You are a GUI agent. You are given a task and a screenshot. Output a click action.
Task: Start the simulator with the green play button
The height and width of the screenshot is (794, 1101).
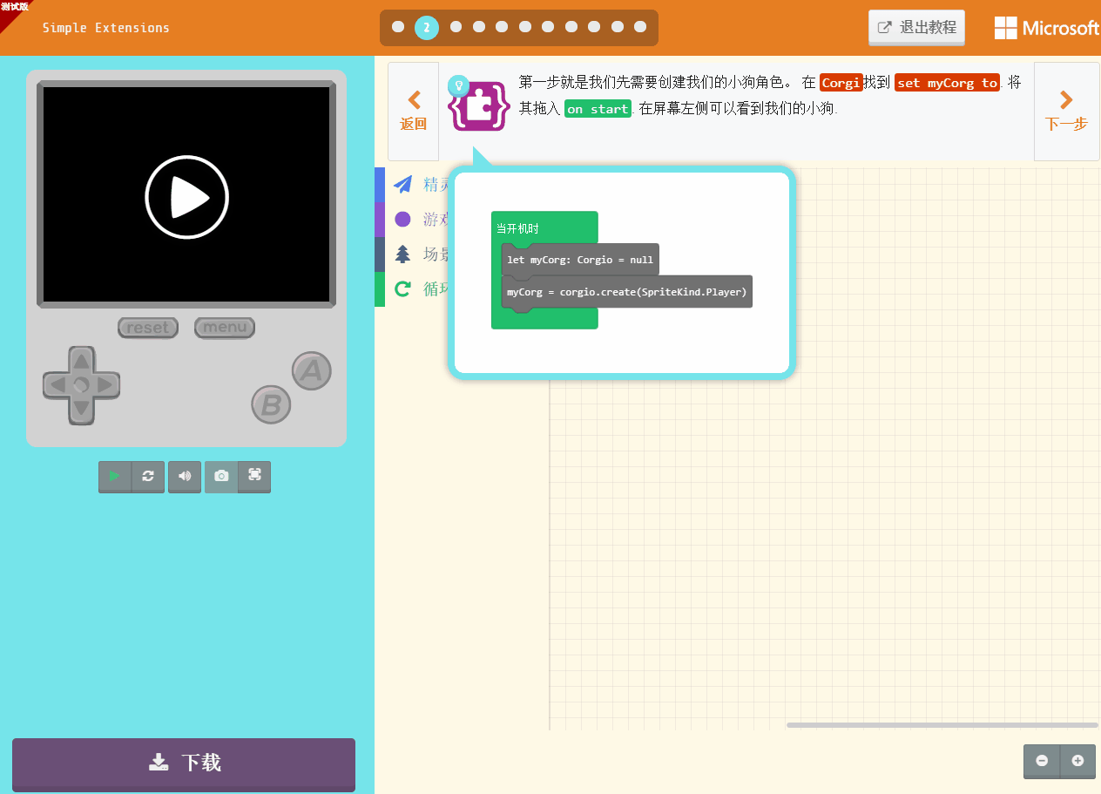(114, 476)
